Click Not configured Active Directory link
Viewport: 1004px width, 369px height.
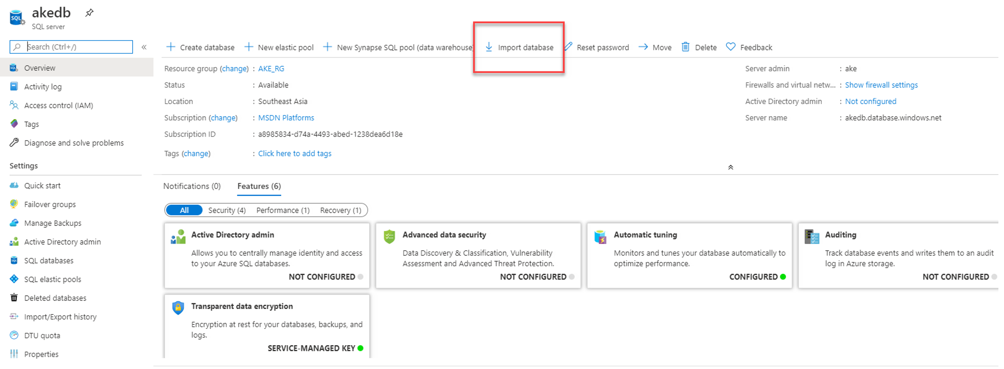(870, 101)
